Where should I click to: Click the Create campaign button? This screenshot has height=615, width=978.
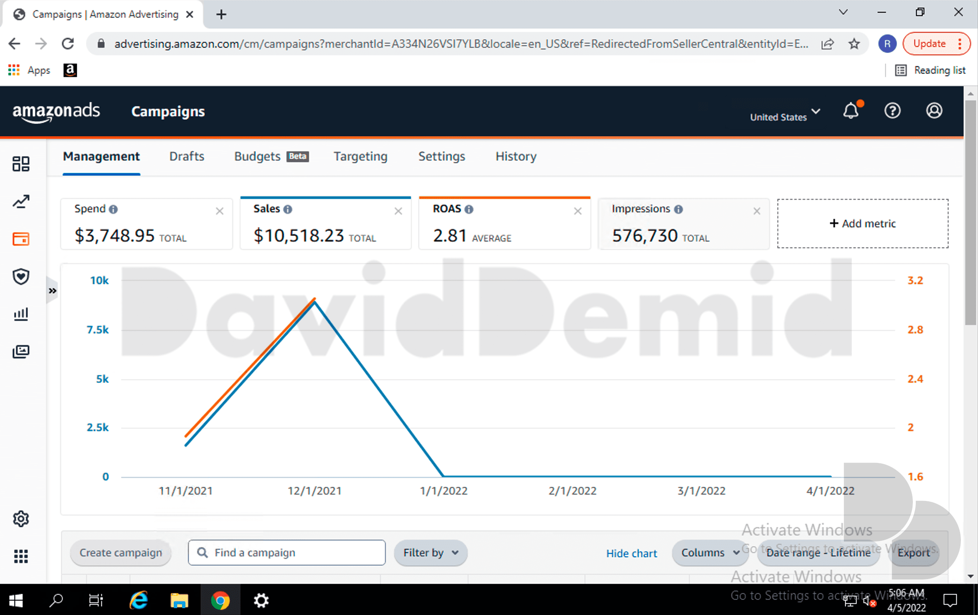121,553
